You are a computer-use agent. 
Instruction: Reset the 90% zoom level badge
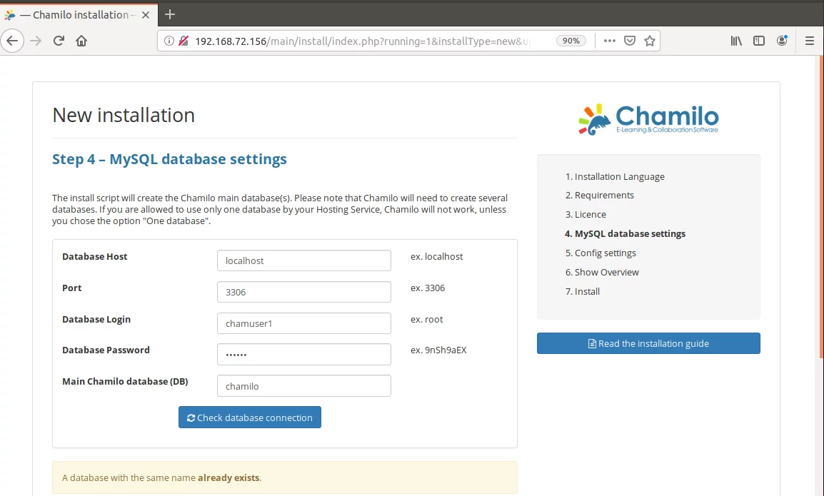[571, 41]
